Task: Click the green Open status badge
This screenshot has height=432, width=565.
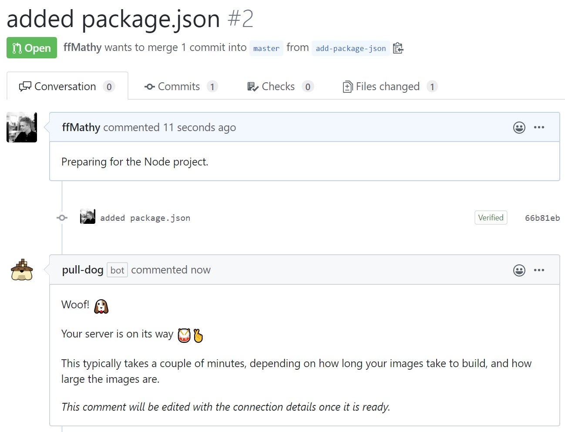Action: tap(32, 48)
